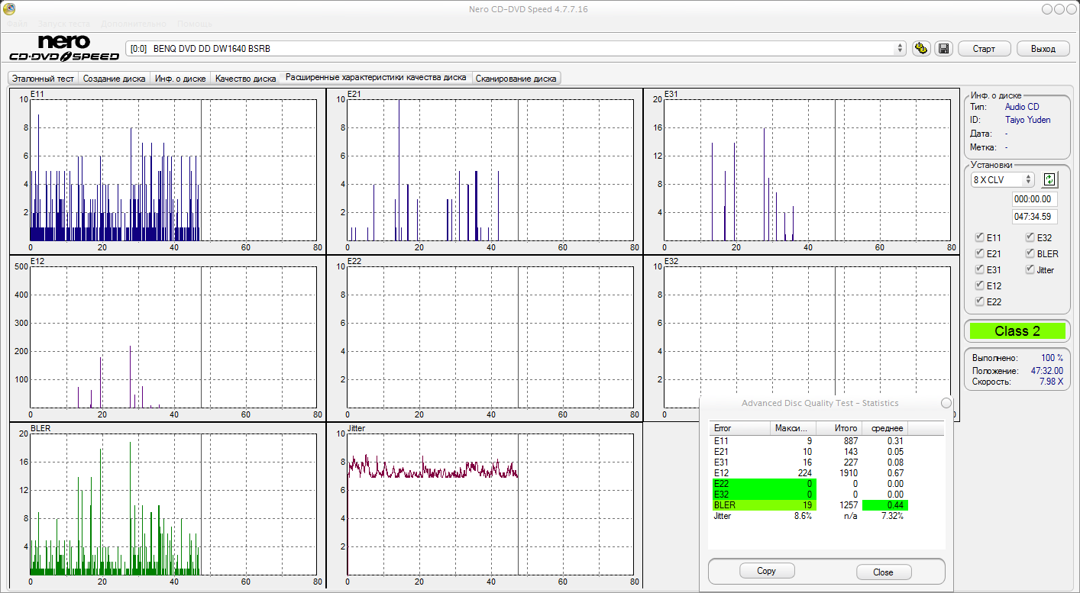Switch to the Качество диска tab

click(x=245, y=78)
